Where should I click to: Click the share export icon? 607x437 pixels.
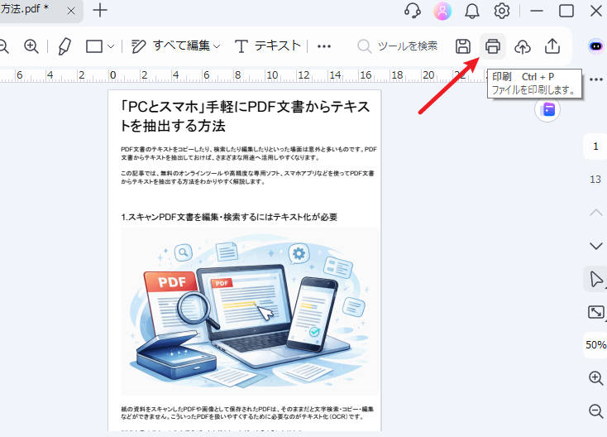[552, 46]
